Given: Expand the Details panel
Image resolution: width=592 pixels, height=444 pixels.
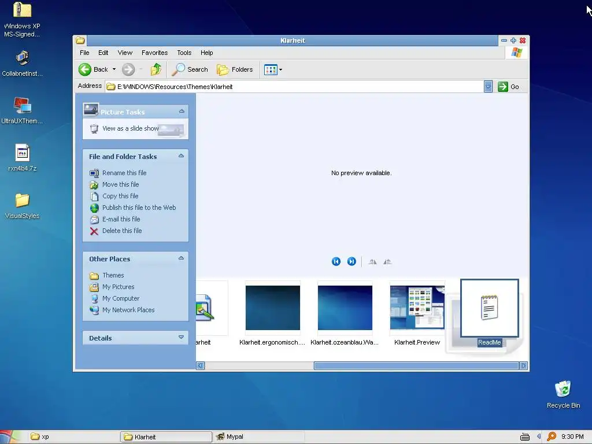Looking at the screenshot, I should point(181,337).
